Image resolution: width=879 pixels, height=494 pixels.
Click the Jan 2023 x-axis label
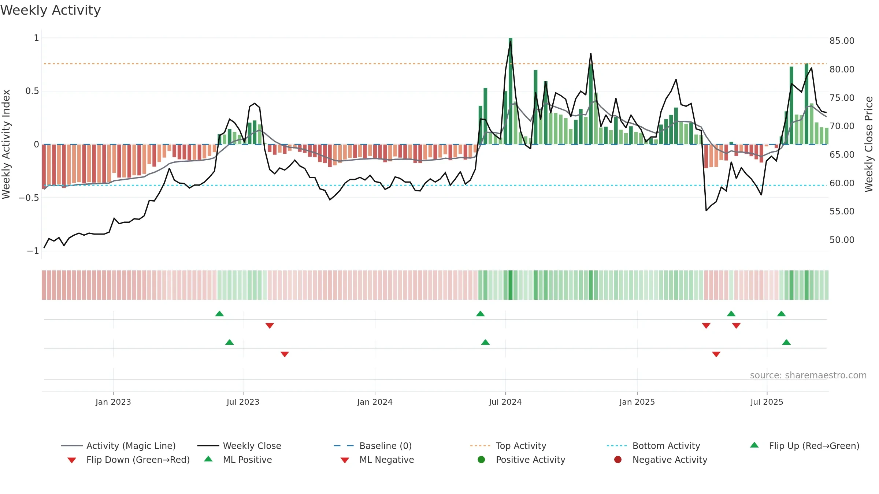pos(113,402)
